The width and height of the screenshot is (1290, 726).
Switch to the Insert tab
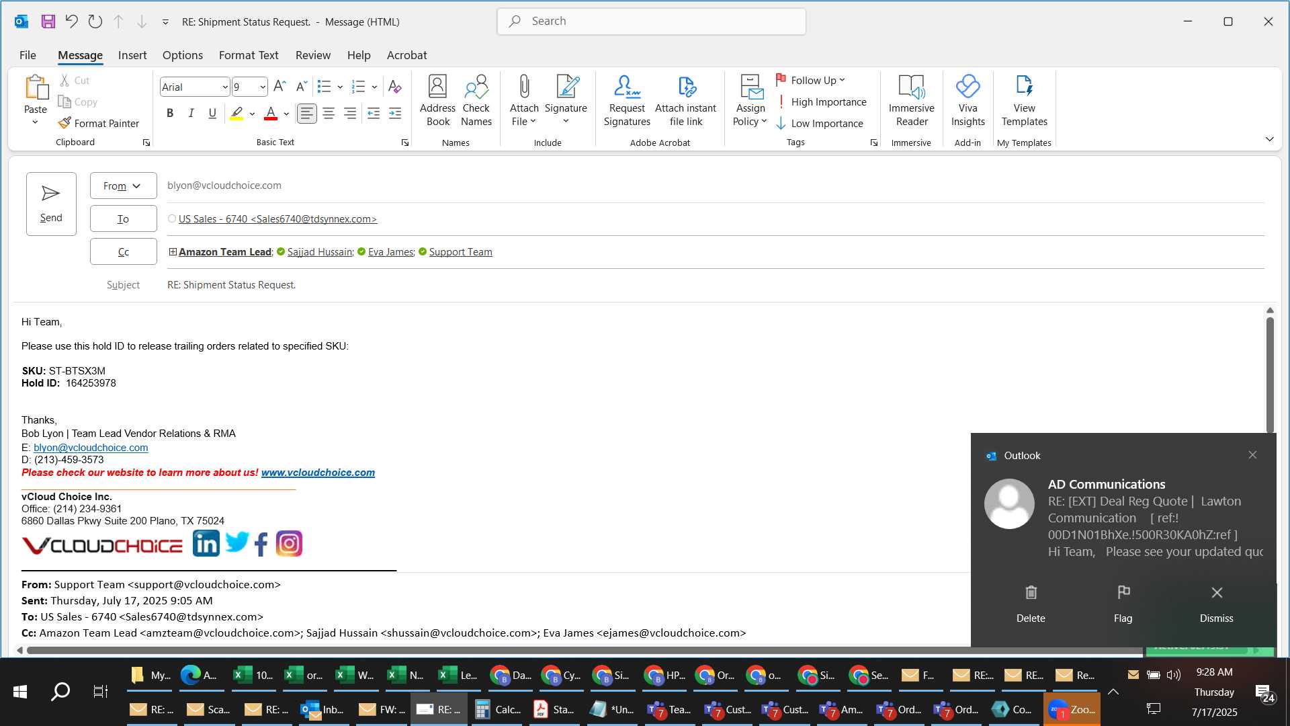click(x=132, y=55)
